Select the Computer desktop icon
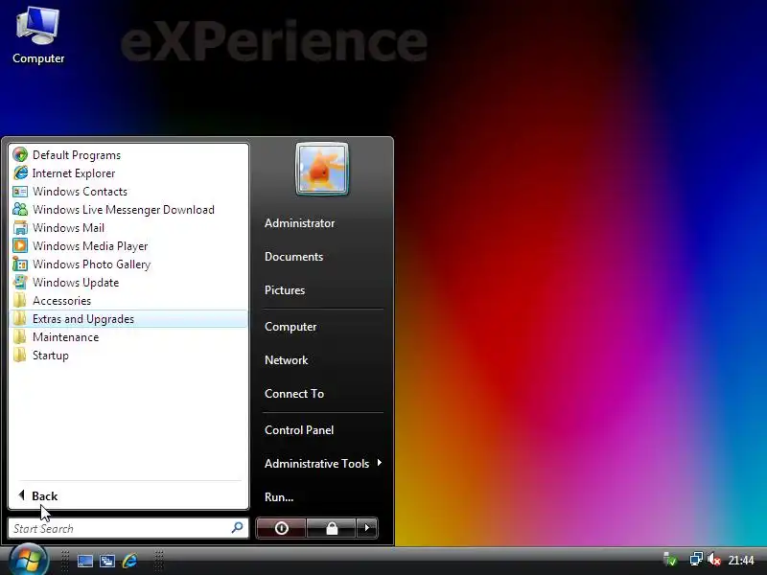This screenshot has width=767, height=575. [38, 35]
